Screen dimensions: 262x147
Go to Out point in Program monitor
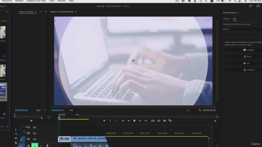click(146, 121)
